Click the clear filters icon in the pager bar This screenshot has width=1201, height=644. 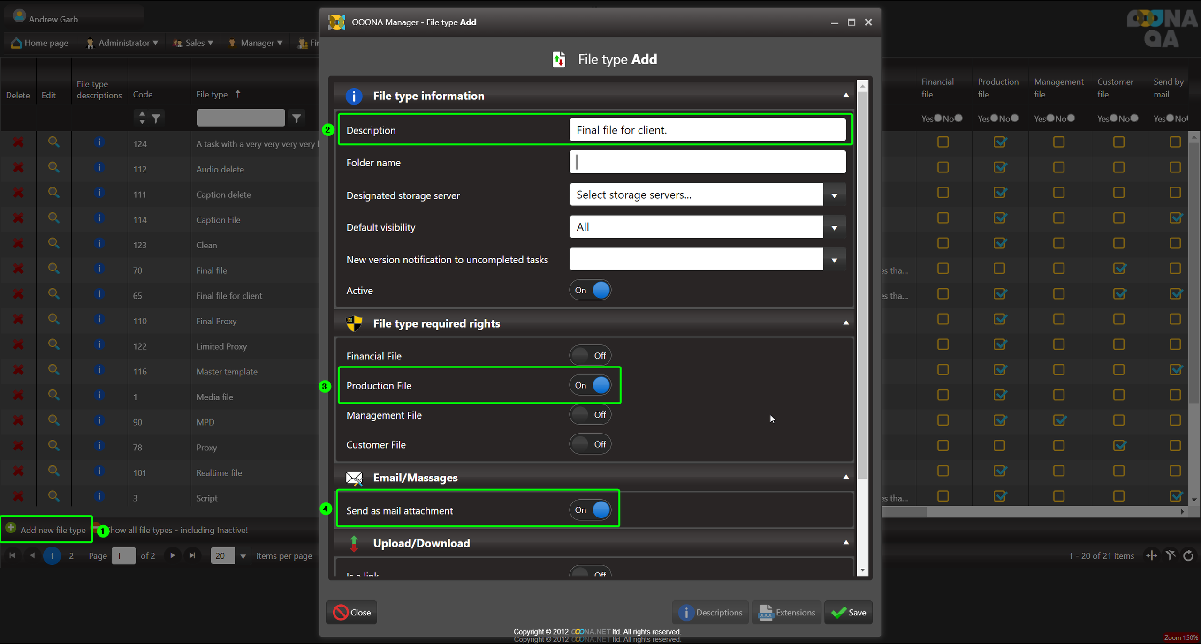click(1171, 555)
